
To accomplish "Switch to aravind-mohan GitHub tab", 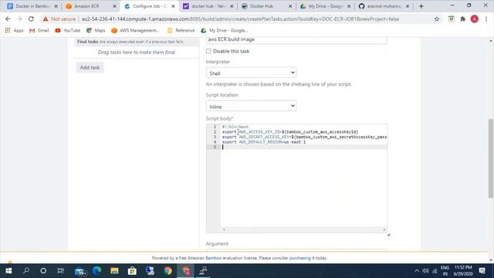I will click(384, 6).
